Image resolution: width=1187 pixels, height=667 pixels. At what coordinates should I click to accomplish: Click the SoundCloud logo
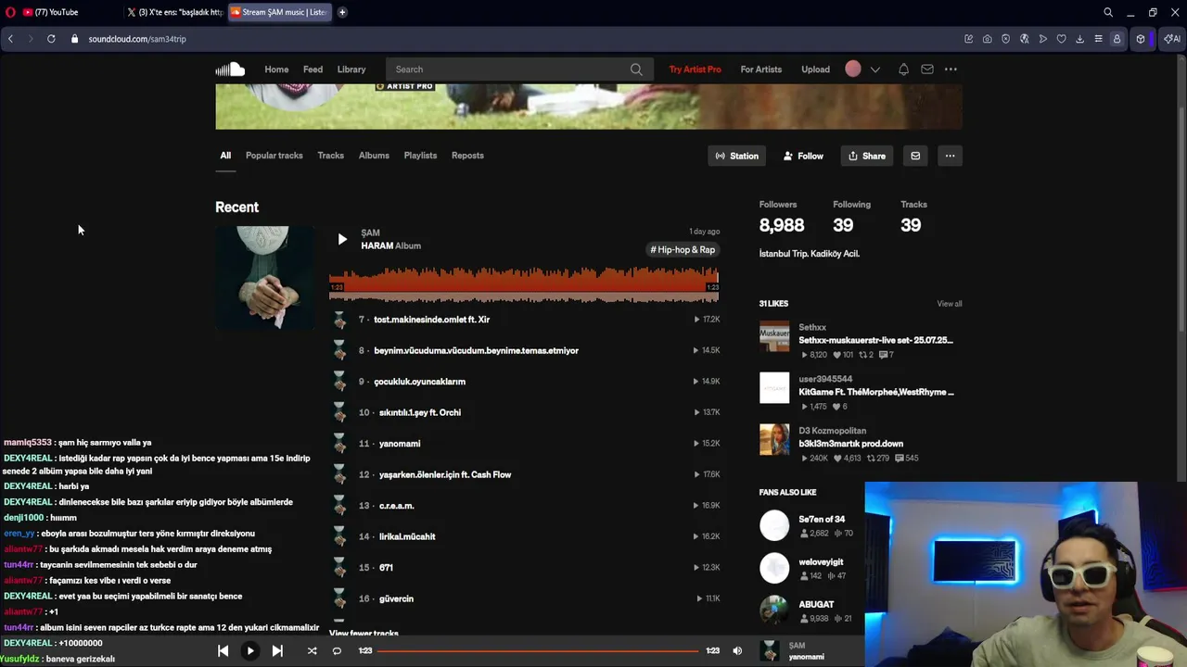tap(230, 69)
